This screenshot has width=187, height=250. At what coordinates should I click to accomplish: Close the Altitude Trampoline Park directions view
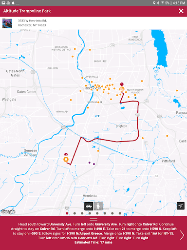181,11
